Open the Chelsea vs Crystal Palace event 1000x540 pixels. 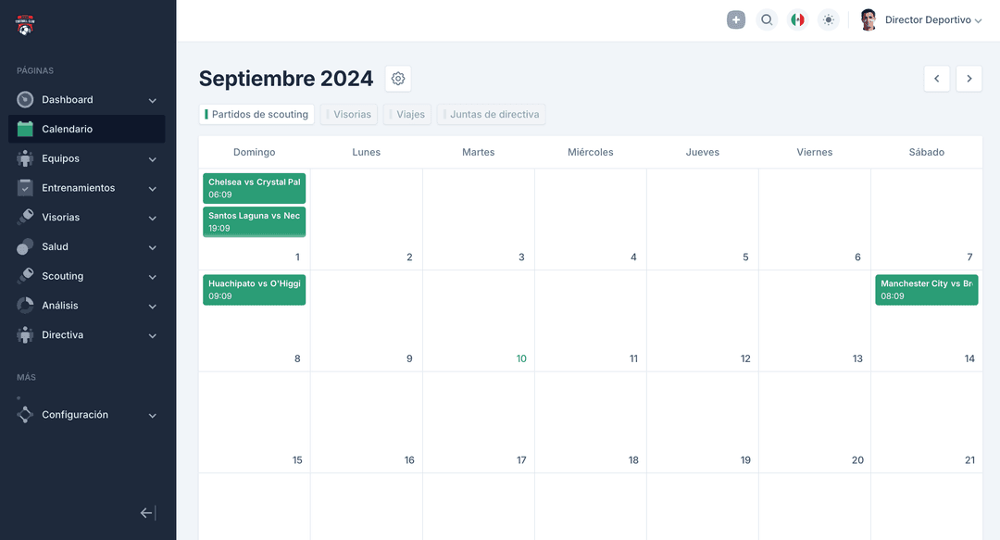tap(254, 187)
